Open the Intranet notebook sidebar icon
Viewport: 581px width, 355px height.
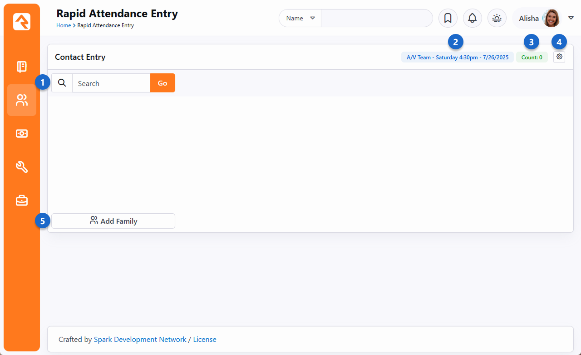click(x=22, y=67)
